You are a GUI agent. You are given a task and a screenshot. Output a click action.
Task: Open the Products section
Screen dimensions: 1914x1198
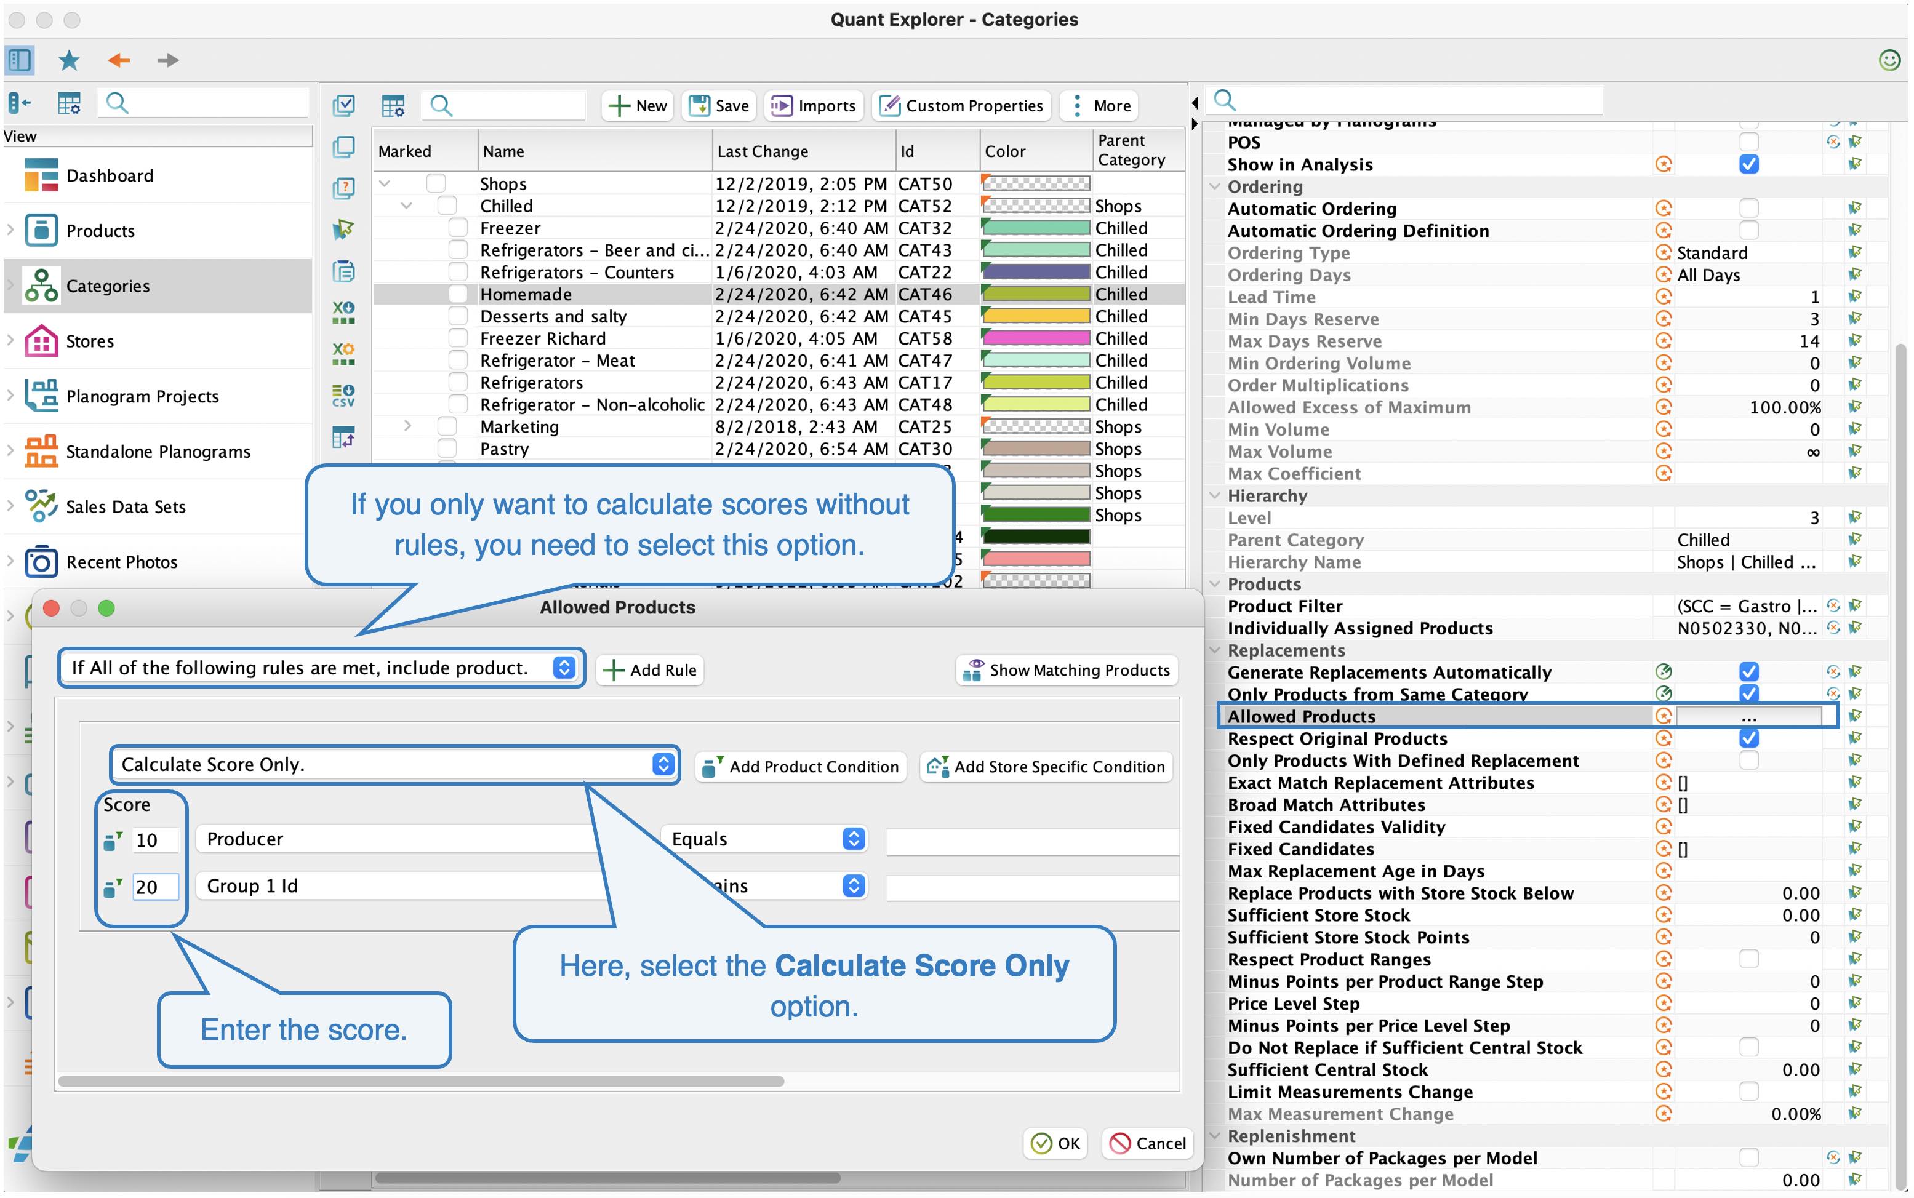pos(158,231)
